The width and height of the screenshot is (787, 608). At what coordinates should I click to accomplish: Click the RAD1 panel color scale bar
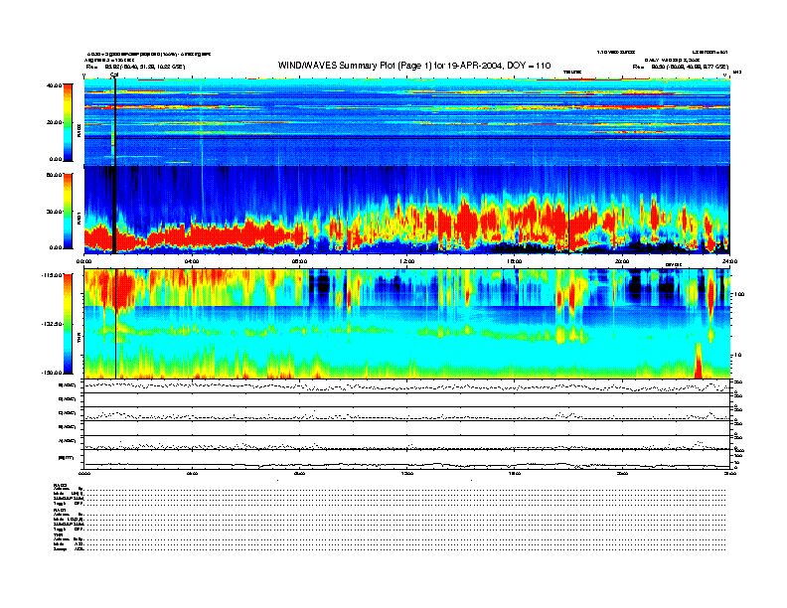67,210
